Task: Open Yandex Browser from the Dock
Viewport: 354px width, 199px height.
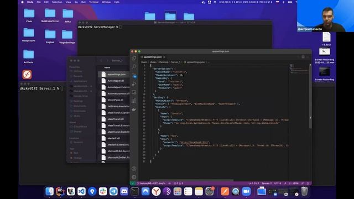Action: [156, 191]
